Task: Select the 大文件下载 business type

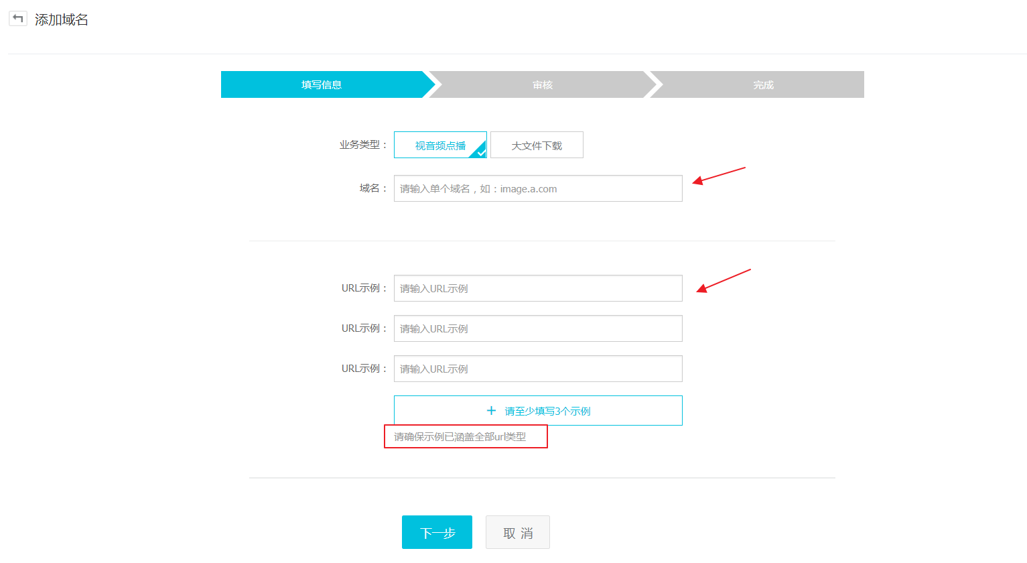Action: [x=537, y=145]
